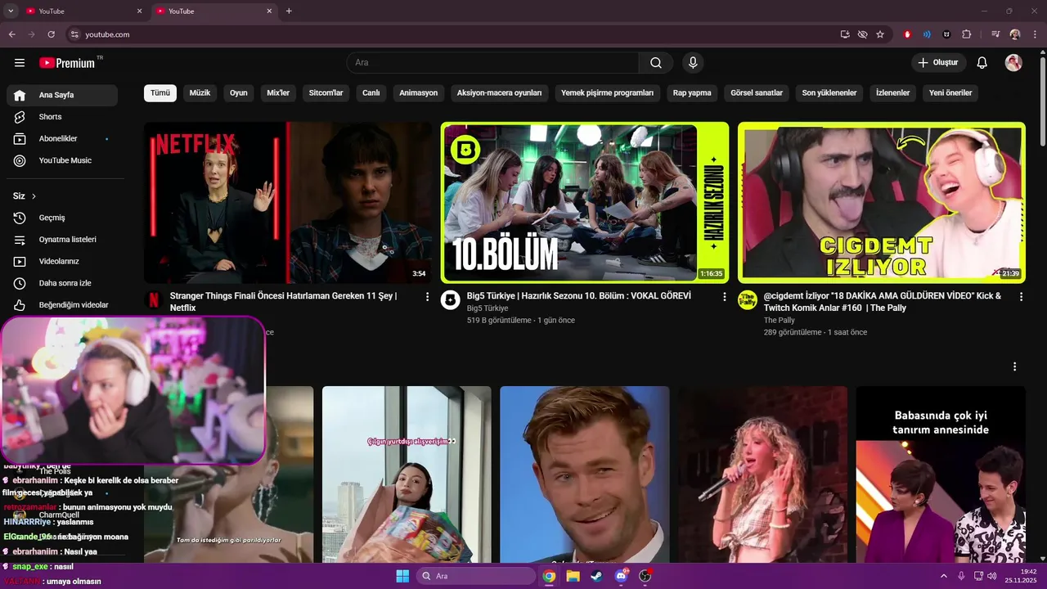
Task: Open the YouTube hamburger guide menu
Action: (x=20, y=63)
